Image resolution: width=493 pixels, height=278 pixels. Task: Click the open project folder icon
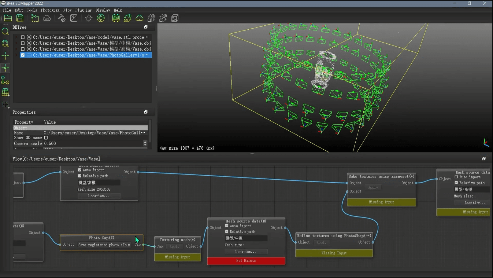(8, 18)
